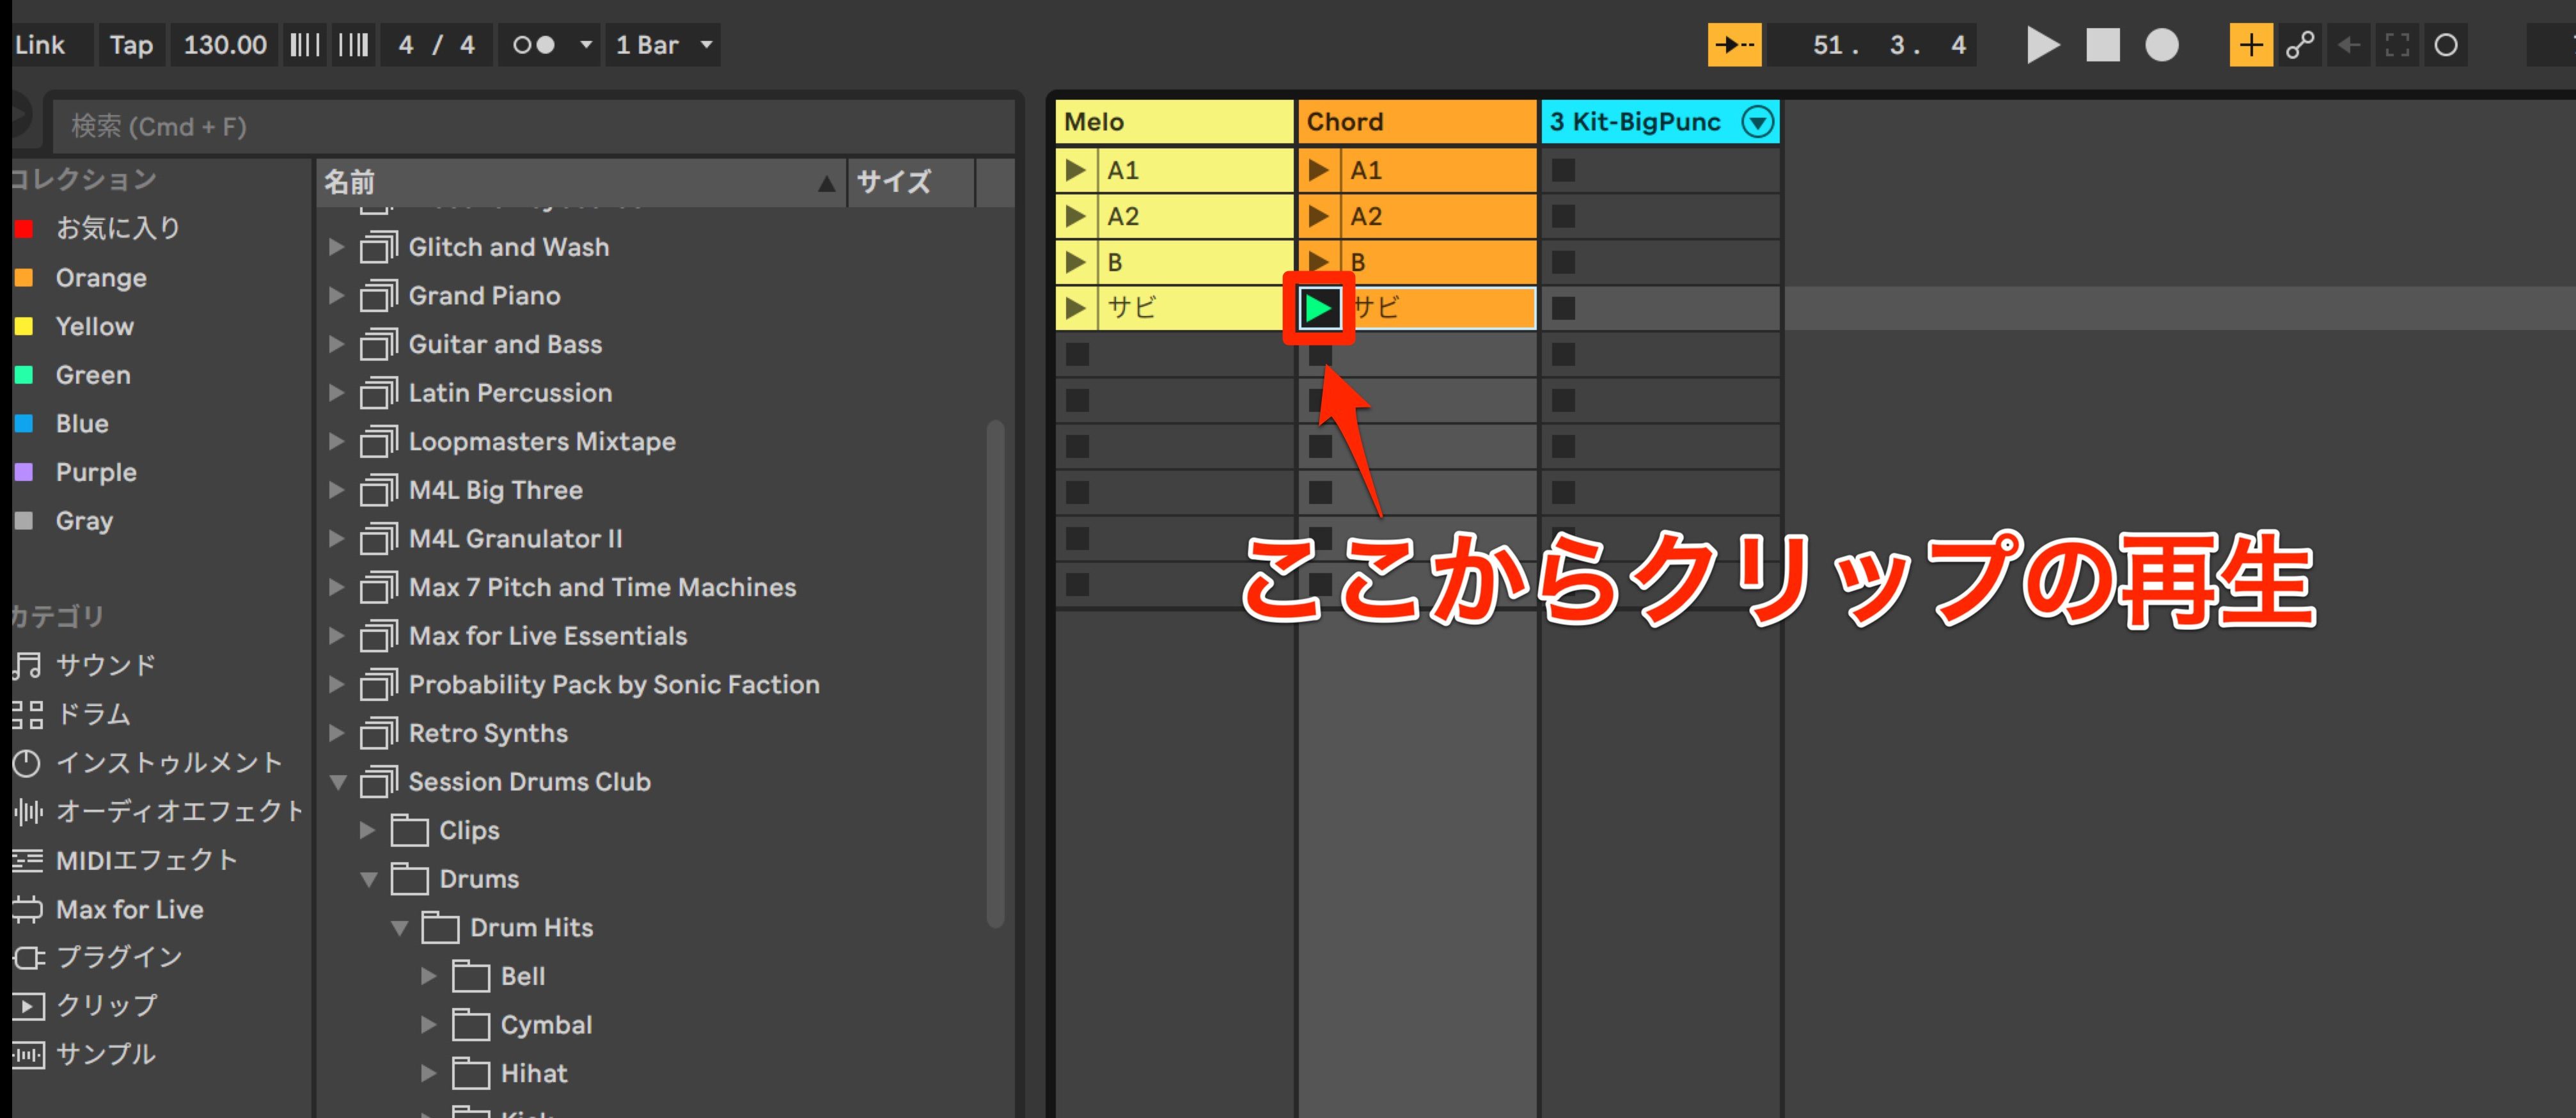Toggle the Follow playback arrow button
Image resolution: width=2576 pixels, height=1118 pixels.
[x=1734, y=45]
